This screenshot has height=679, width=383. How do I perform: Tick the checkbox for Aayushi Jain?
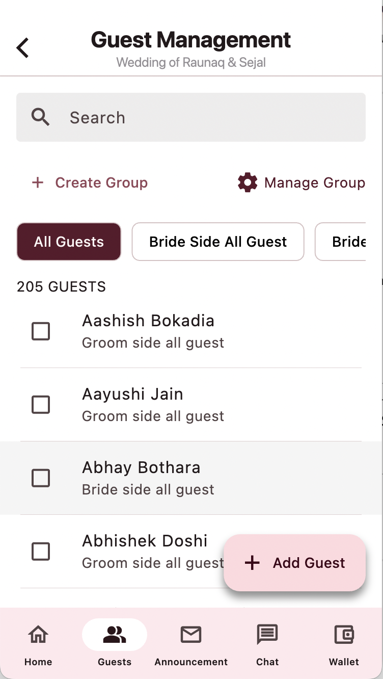pos(41,405)
